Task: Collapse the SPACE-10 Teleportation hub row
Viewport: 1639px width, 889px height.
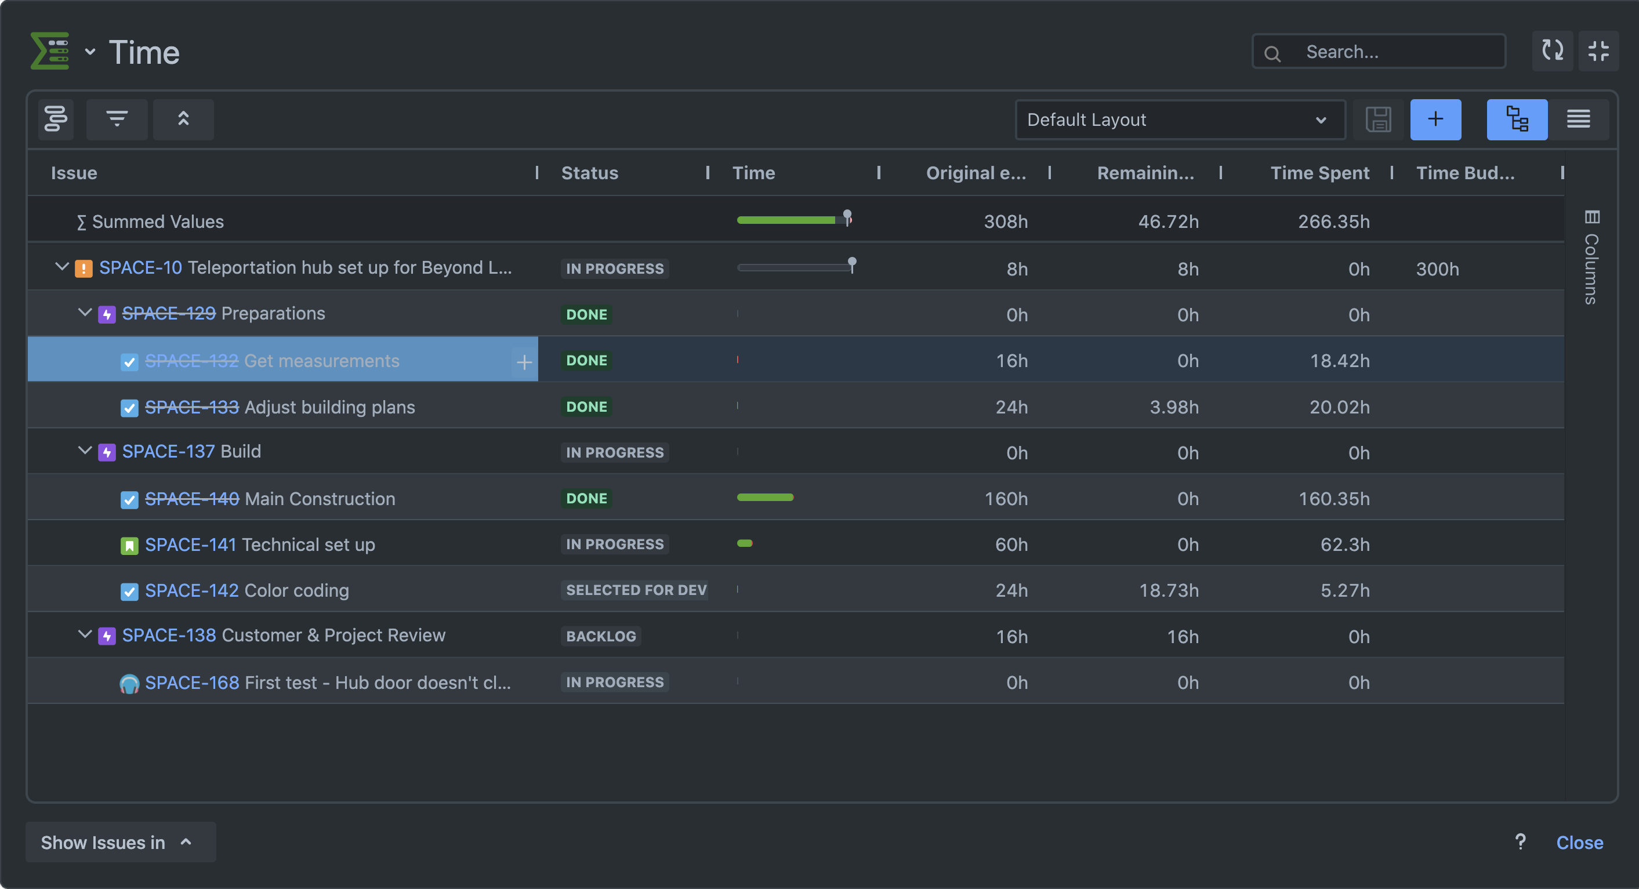Action: (x=61, y=267)
